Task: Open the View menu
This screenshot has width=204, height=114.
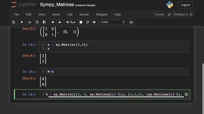Action: pyautogui.click(x=42, y=15)
